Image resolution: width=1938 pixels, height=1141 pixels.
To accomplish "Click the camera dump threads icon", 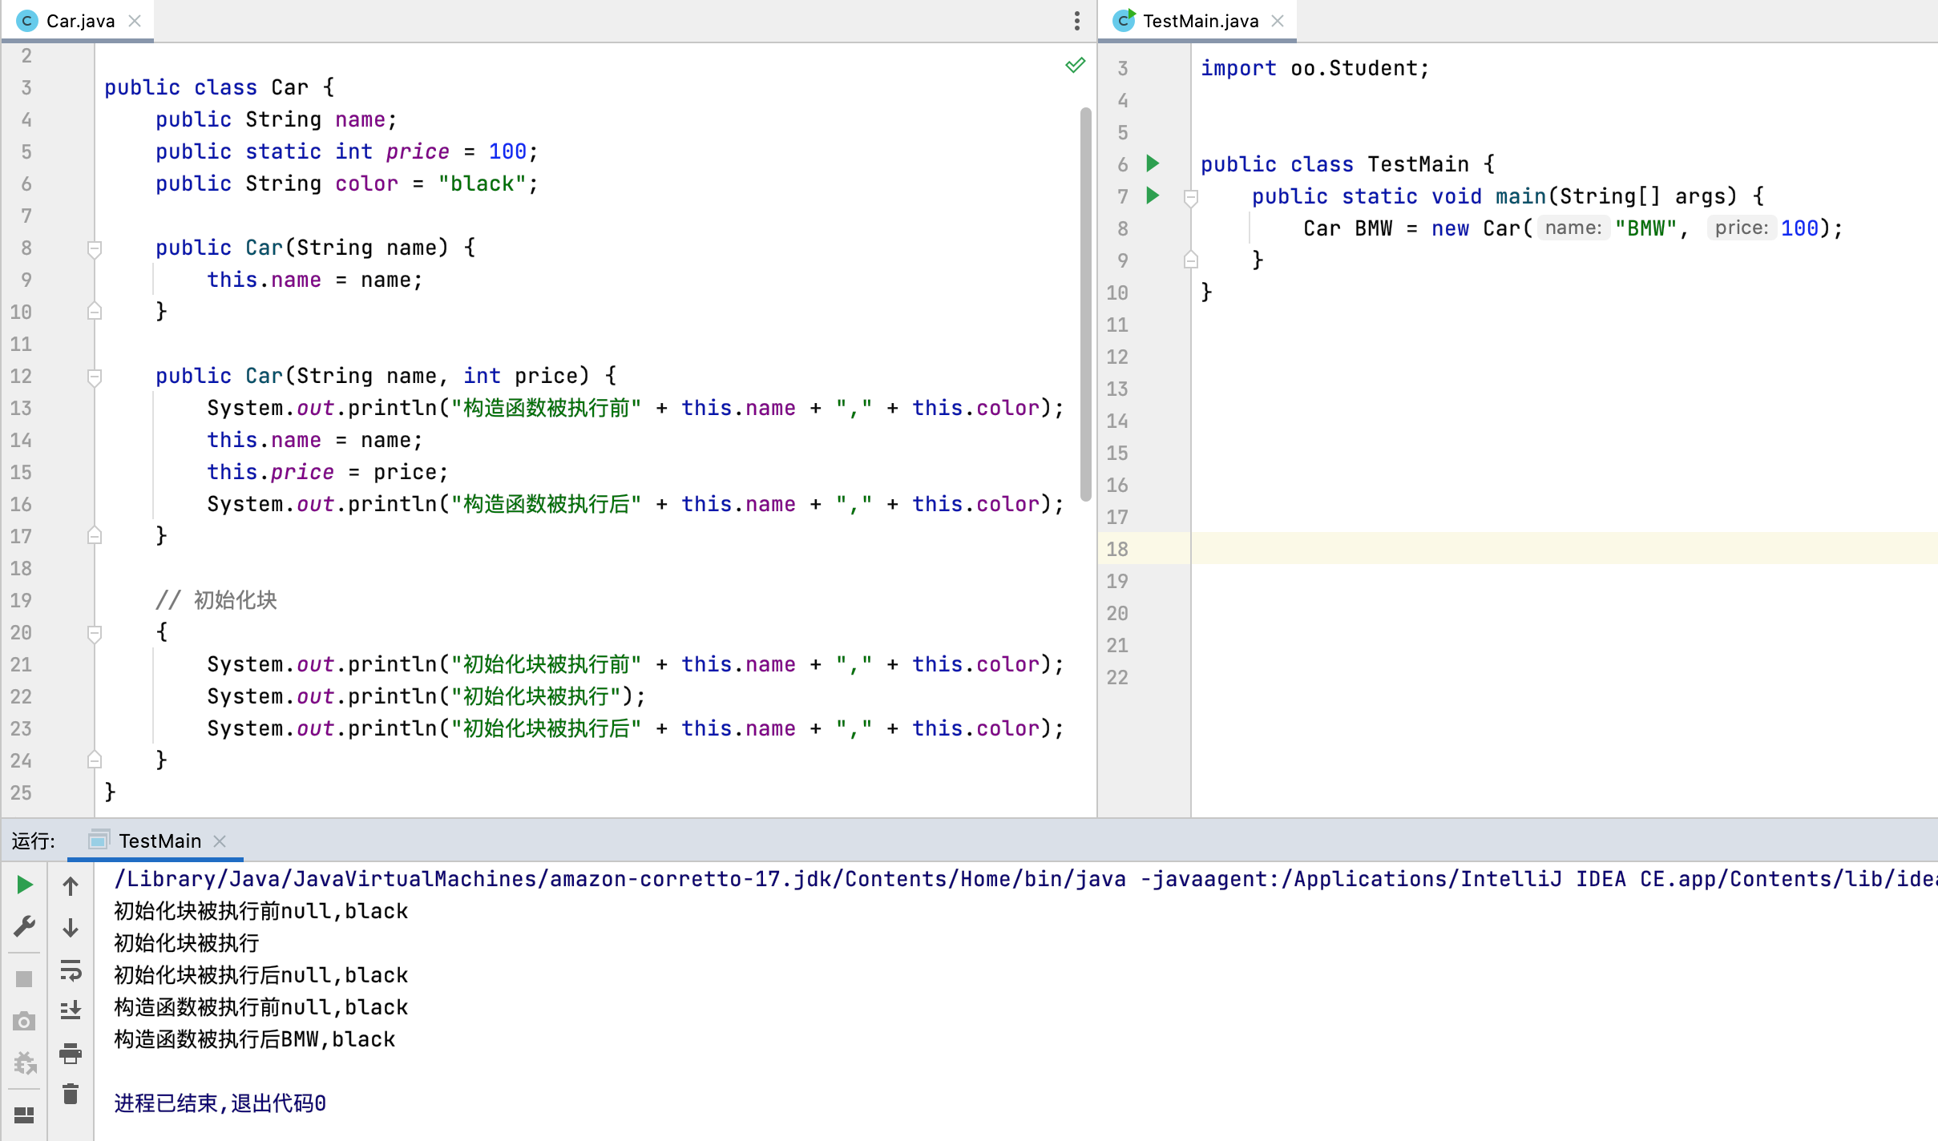I will (x=24, y=1021).
